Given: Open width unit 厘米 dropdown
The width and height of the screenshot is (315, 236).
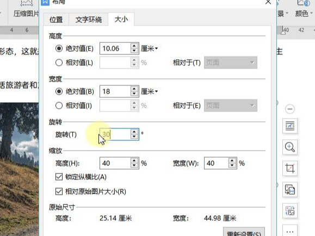Looking at the screenshot, I should (x=149, y=91).
